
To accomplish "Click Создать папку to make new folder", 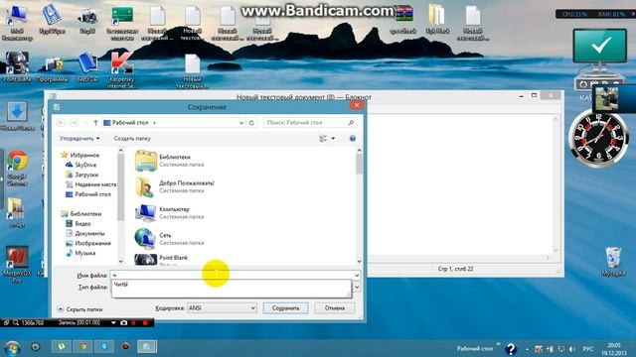I will click(132, 139).
